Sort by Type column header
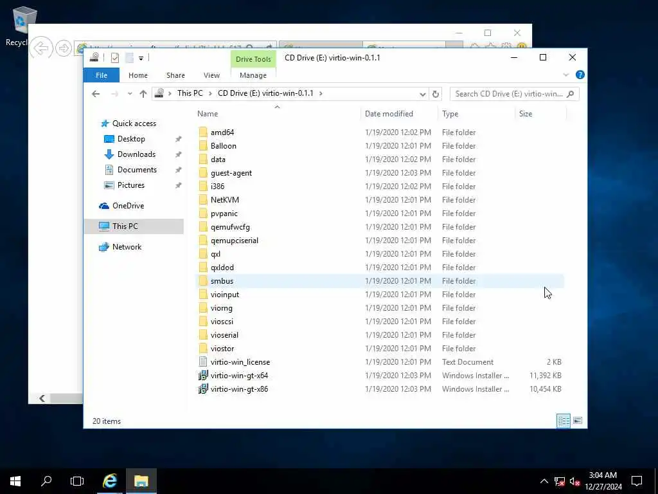This screenshot has width=658, height=494. [x=450, y=114]
